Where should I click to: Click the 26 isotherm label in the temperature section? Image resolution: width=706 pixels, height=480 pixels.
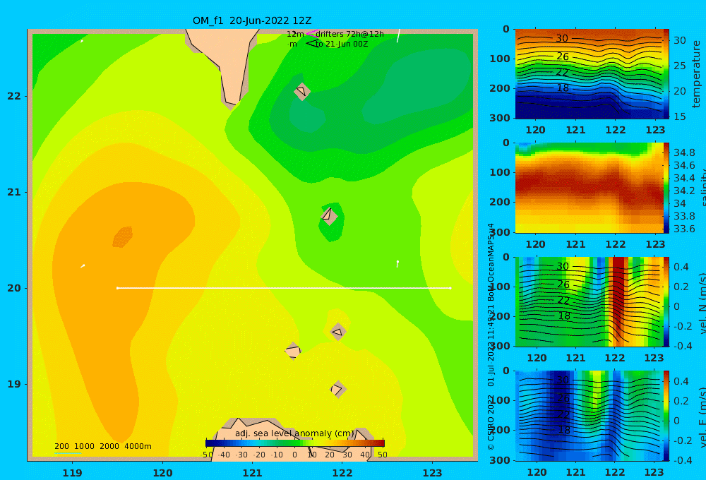[563, 56]
